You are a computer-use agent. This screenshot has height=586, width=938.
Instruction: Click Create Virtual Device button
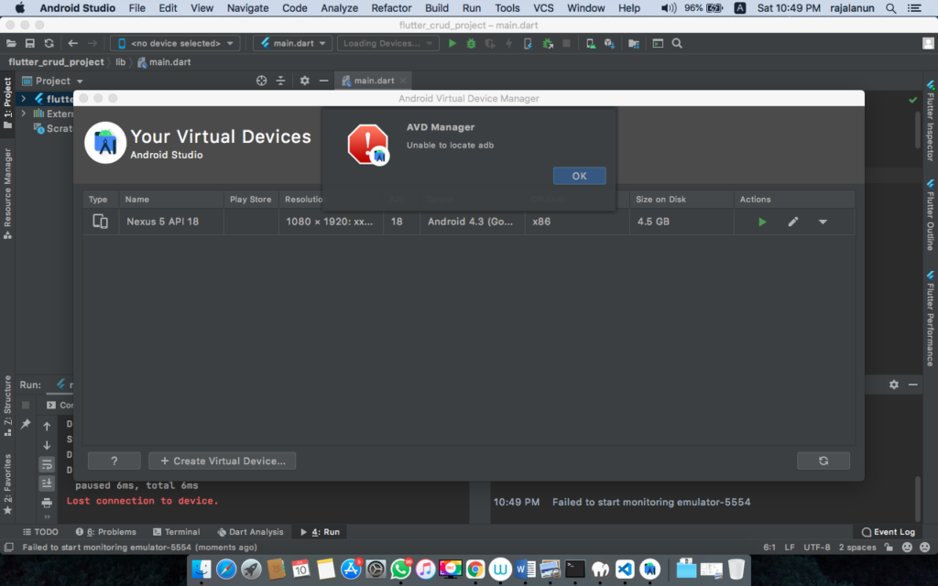(x=222, y=461)
